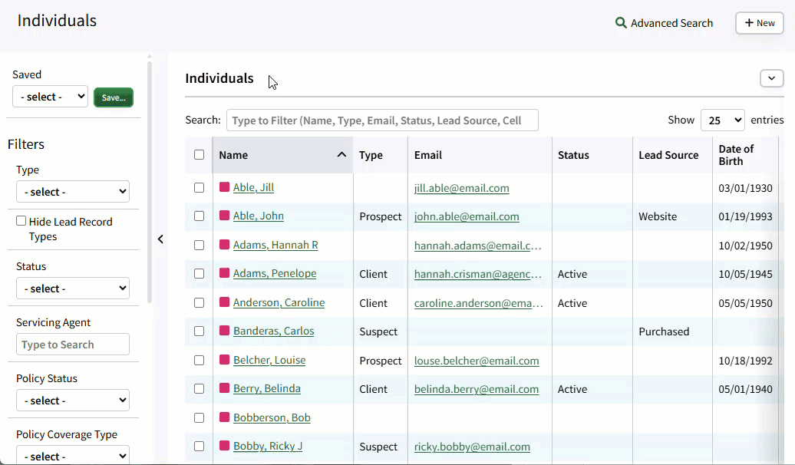Tick the select-all checkbox in table header
Viewport: 795px width, 465px height.
[200, 155]
